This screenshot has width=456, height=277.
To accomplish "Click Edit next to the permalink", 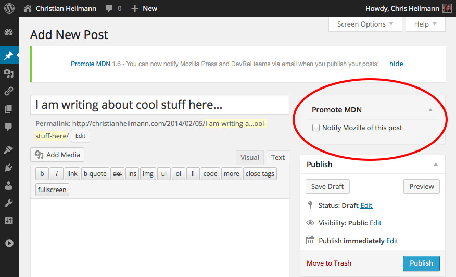I will pyautogui.click(x=81, y=136).
